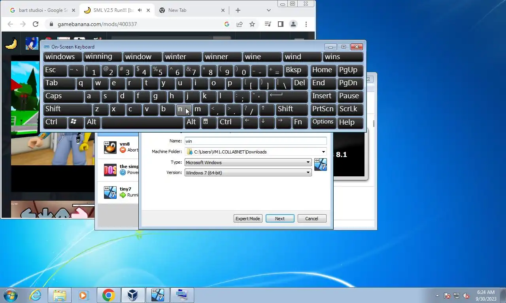Open the Chrome share page icon
The height and width of the screenshot is (303, 506).
[x=240, y=24]
